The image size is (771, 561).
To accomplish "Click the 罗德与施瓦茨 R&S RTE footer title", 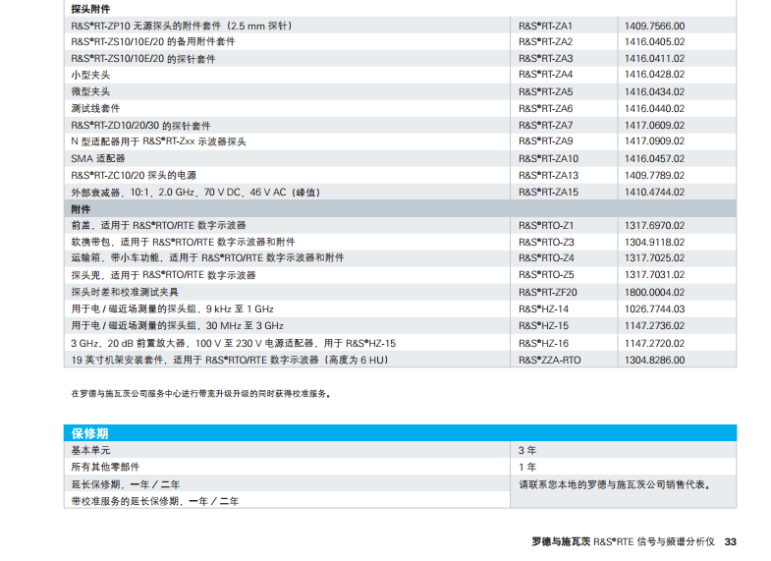I will (x=623, y=541).
